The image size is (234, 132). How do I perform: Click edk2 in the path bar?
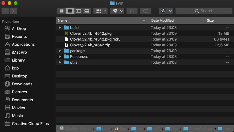154,129
